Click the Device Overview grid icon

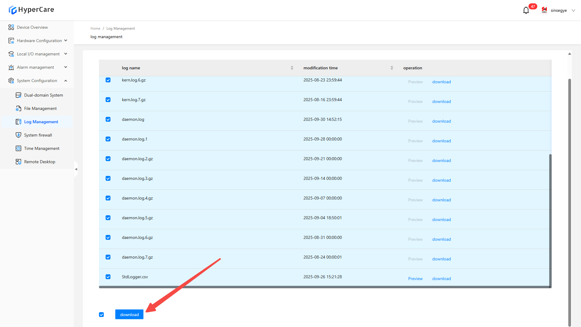point(11,27)
